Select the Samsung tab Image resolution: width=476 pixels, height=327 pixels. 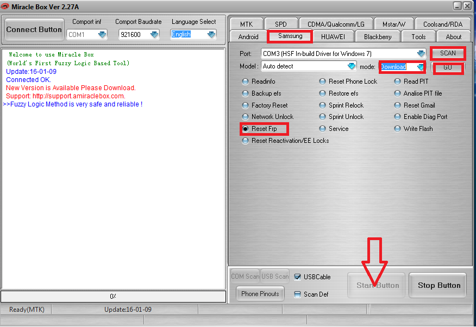(x=290, y=36)
